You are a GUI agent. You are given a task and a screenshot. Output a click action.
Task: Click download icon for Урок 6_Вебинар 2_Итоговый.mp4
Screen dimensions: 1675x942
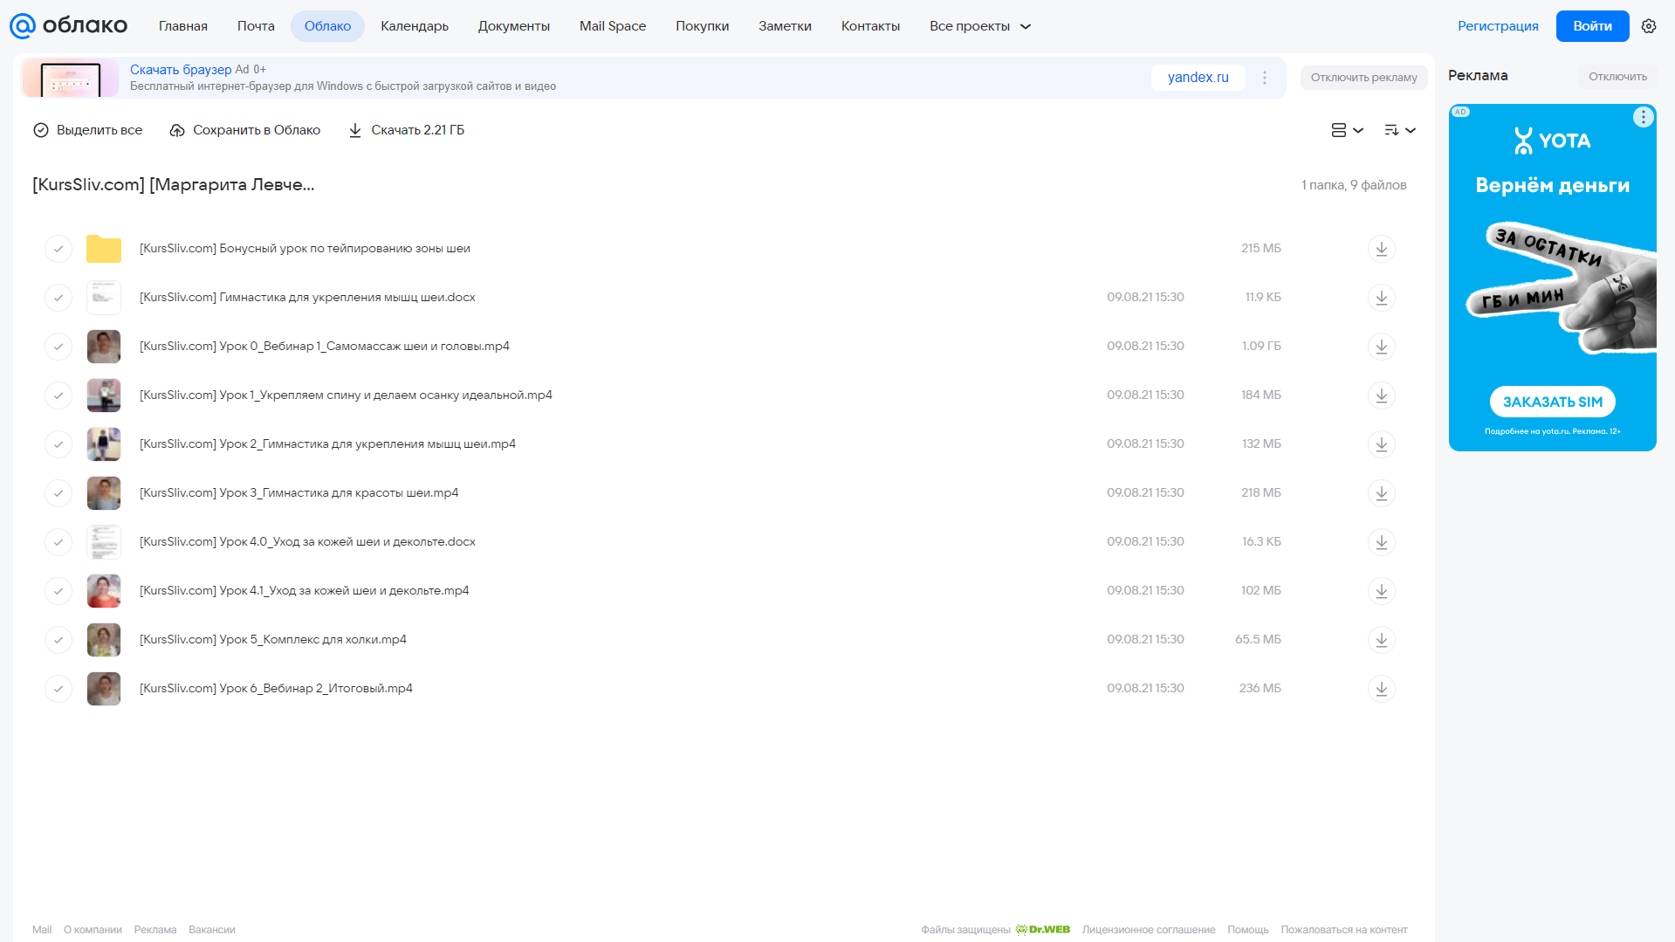click(x=1381, y=689)
